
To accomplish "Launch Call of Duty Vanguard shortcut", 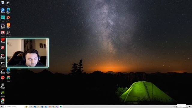I will tap(3, 71).
